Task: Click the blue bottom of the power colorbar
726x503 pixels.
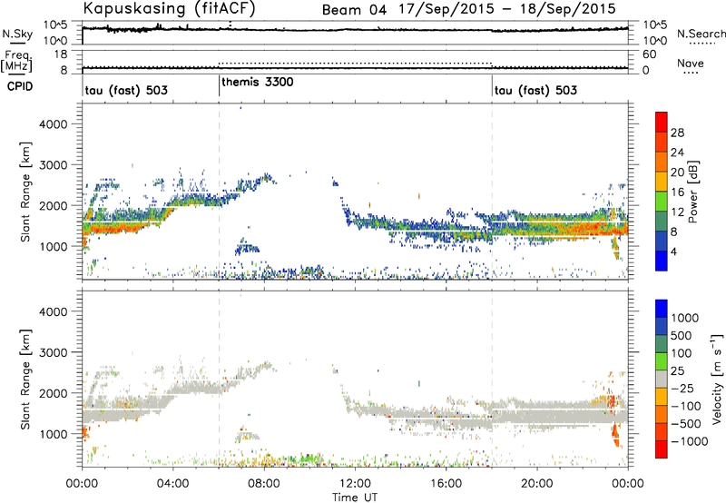Action: click(662, 261)
